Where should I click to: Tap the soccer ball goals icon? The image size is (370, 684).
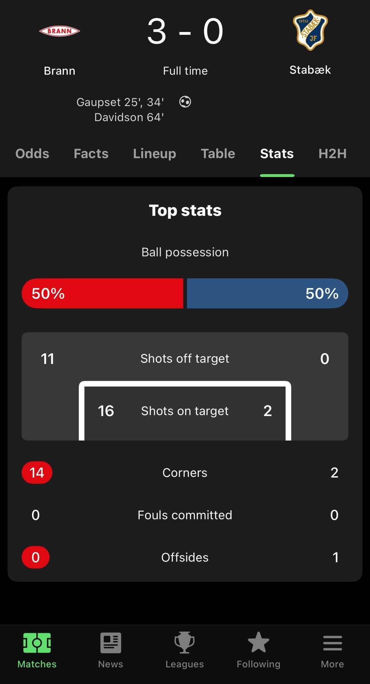pyautogui.click(x=185, y=102)
